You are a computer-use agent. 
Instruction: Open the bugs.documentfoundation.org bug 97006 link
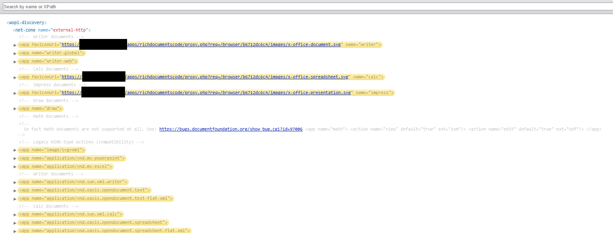pyautogui.click(x=230, y=129)
